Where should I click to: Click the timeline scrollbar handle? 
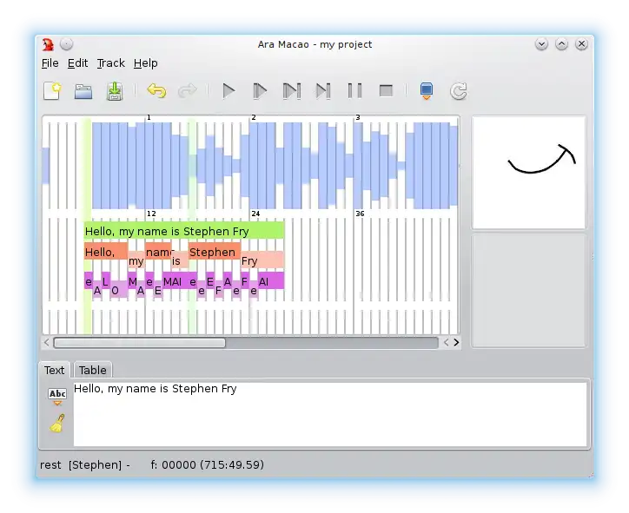(140, 343)
